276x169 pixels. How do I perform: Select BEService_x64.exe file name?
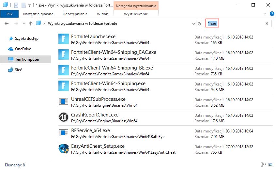click(90, 131)
